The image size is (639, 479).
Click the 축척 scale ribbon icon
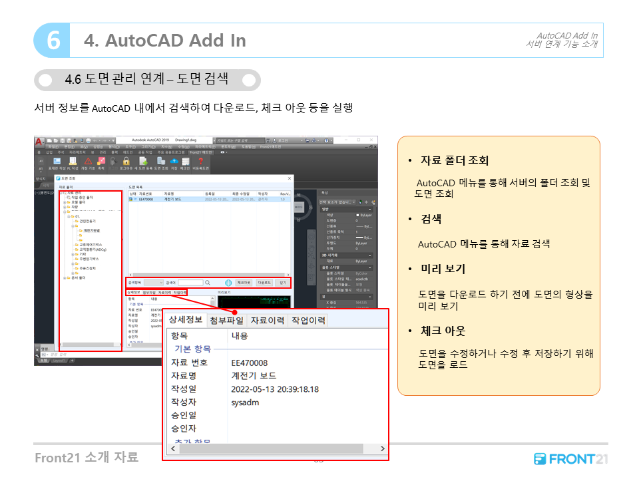[x=101, y=162]
